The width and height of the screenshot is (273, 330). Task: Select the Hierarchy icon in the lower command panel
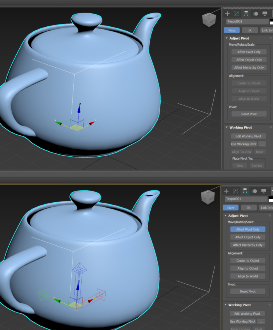245,191
